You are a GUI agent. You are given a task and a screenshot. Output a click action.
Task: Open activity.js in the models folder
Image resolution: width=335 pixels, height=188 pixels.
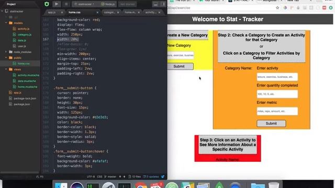pyautogui.click(x=24, y=29)
